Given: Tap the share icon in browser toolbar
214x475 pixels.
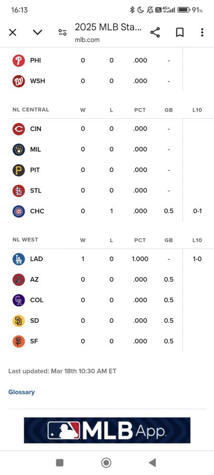Looking at the screenshot, I should coord(155,32).
